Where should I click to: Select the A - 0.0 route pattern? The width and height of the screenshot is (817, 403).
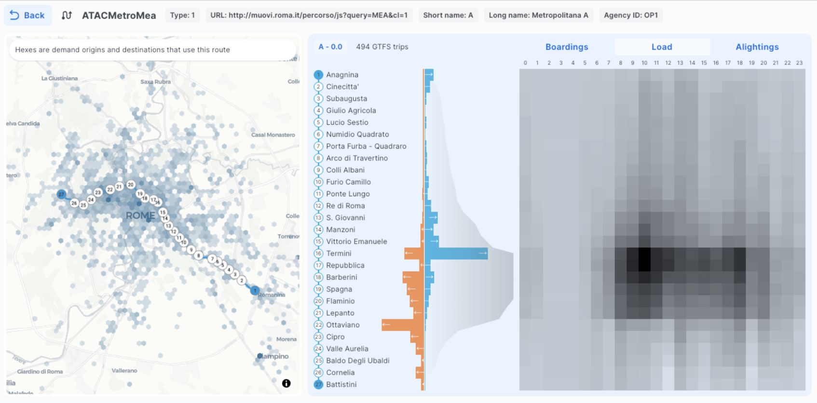[330, 47]
